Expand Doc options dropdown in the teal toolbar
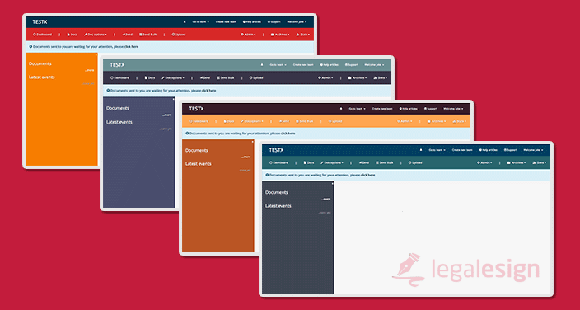 click(332, 162)
